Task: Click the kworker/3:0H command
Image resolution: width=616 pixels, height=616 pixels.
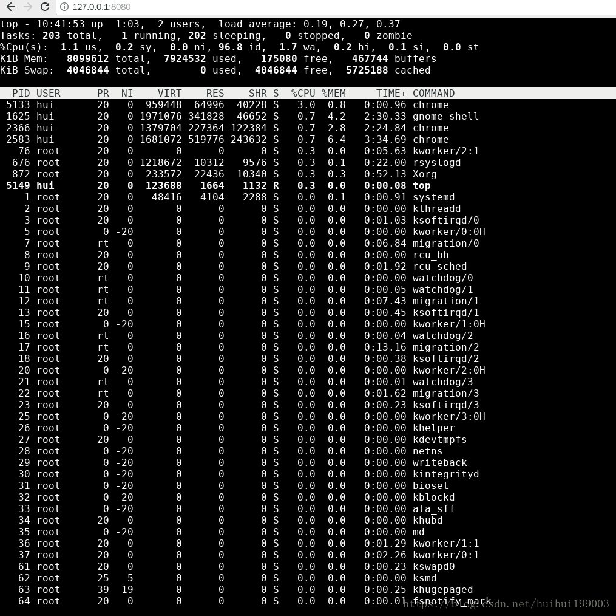Action: pyautogui.click(x=449, y=417)
